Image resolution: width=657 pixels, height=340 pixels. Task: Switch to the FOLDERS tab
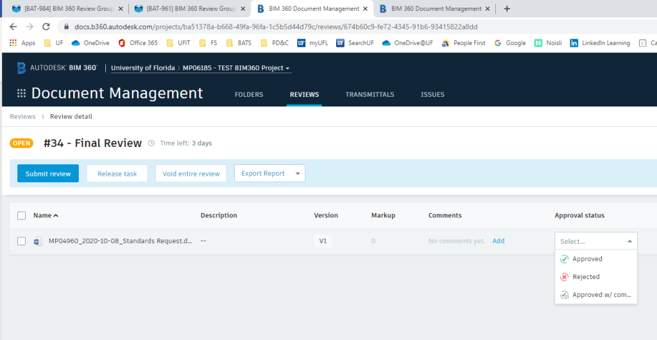pos(249,95)
